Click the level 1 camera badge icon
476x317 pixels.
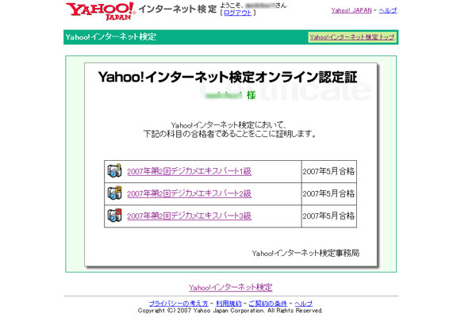tap(114, 171)
